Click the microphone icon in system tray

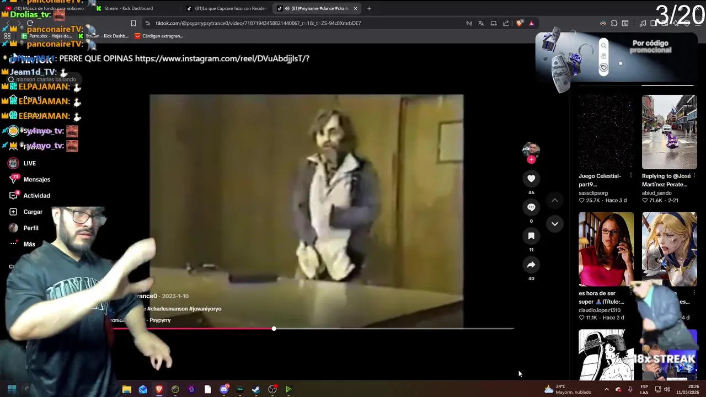coord(630,389)
